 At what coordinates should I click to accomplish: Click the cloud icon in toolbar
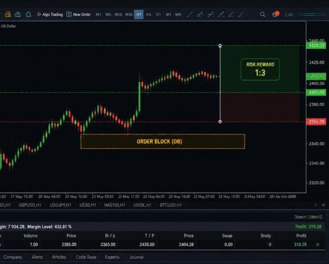pos(28,14)
